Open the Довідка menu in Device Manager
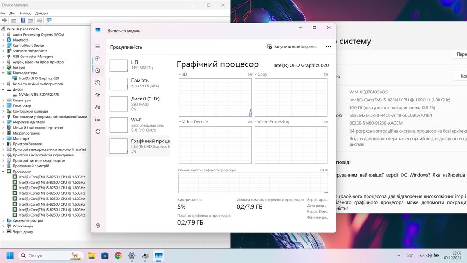This screenshot has width=467, height=263. coord(42,13)
